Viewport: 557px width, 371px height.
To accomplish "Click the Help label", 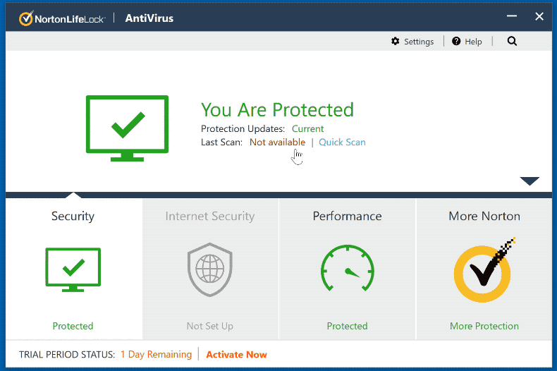I will click(x=473, y=42).
